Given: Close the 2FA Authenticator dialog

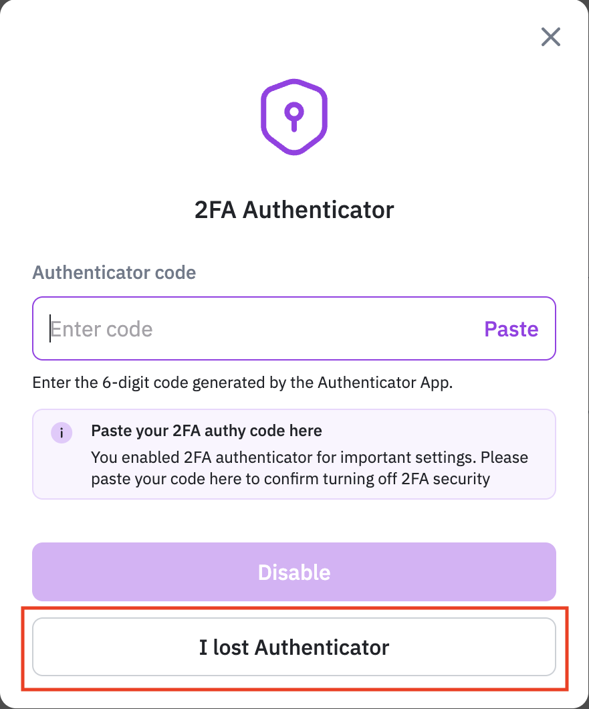Looking at the screenshot, I should (550, 37).
